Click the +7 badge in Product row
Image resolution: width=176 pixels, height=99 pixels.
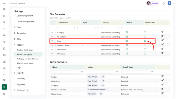point(103,77)
